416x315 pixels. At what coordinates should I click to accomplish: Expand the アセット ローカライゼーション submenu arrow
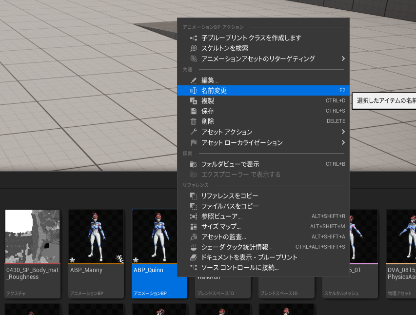coord(343,143)
